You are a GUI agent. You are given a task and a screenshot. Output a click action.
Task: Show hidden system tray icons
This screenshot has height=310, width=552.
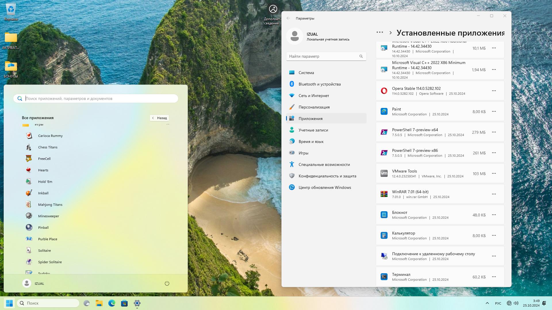(x=487, y=303)
